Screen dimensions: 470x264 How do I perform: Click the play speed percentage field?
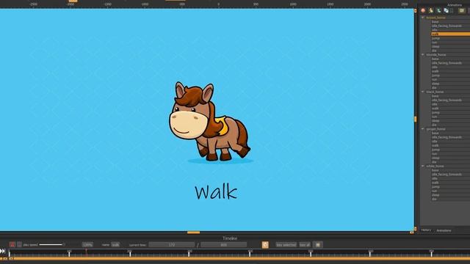[x=87, y=245]
